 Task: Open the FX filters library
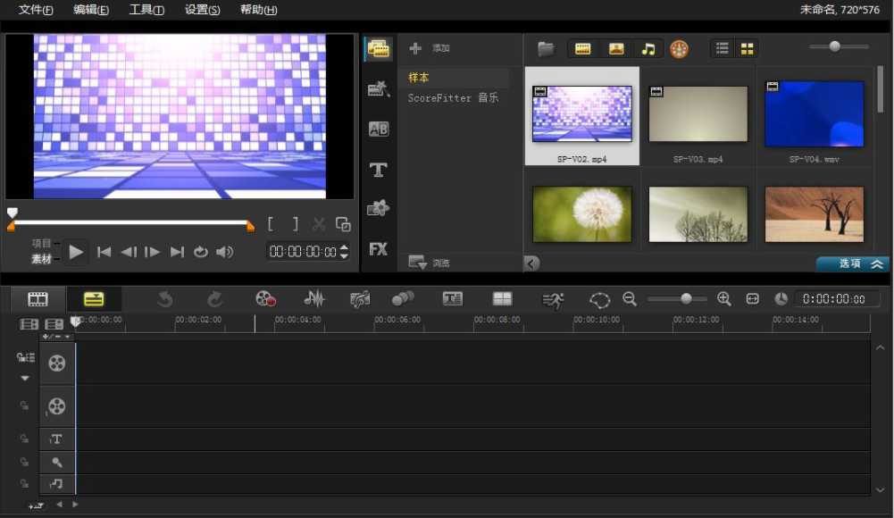[x=378, y=249]
